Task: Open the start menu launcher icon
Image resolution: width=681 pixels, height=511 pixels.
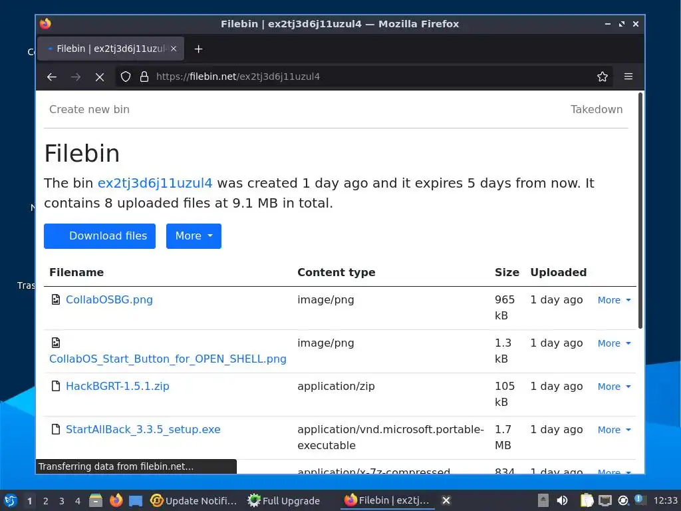Action: [11, 500]
